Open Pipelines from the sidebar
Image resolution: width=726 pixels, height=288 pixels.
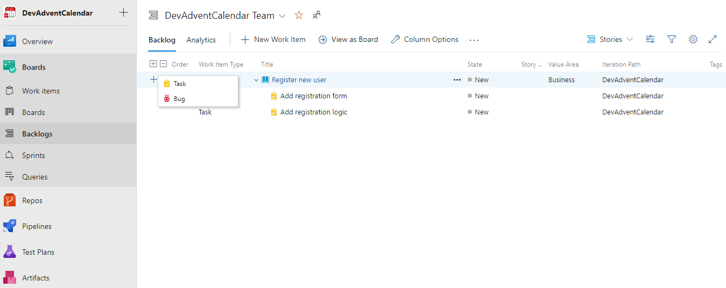click(37, 226)
